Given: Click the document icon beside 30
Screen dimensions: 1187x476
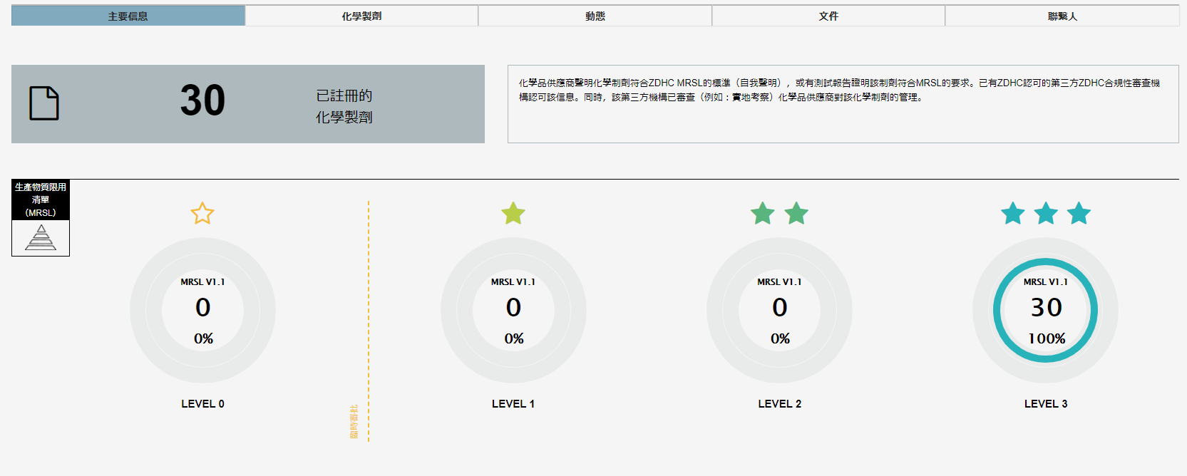Looking at the screenshot, I should 44,103.
